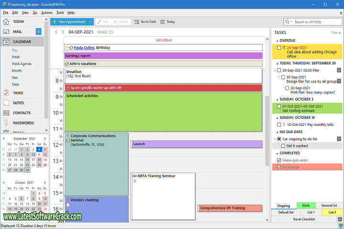The height and width of the screenshot is (229, 344).
Task: Switch to the List 4 tab
Action: [x=332, y=212]
